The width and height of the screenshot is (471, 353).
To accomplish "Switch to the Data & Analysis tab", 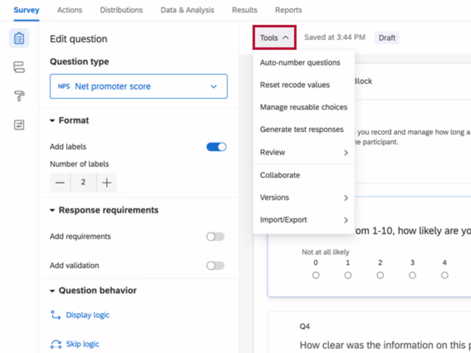I will click(187, 10).
